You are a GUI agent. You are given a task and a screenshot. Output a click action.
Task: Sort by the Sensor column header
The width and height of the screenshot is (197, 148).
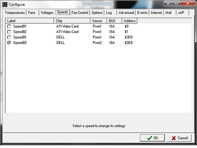98,21
